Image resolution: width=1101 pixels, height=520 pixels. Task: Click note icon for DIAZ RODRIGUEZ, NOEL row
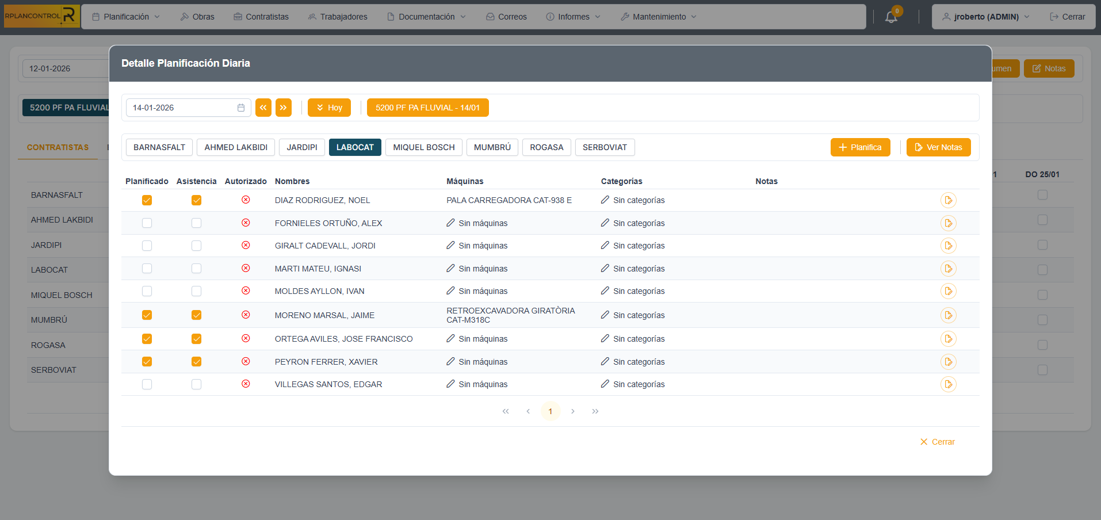click(x=948, y=200)
